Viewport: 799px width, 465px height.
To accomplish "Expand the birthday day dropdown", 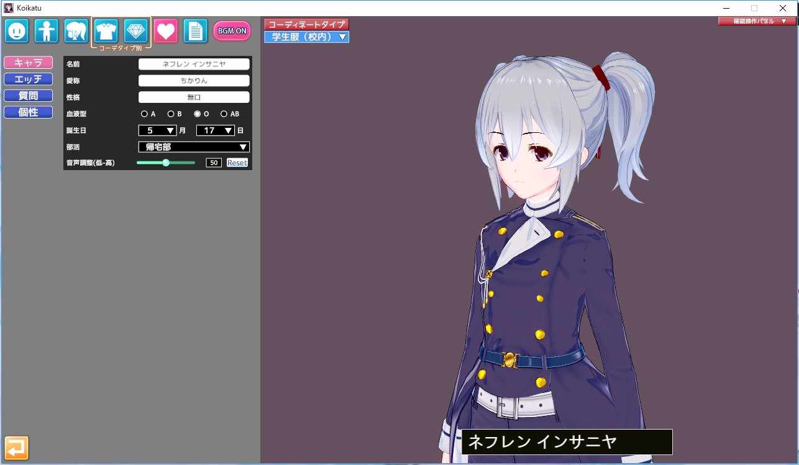I will [x=216, y=130].
